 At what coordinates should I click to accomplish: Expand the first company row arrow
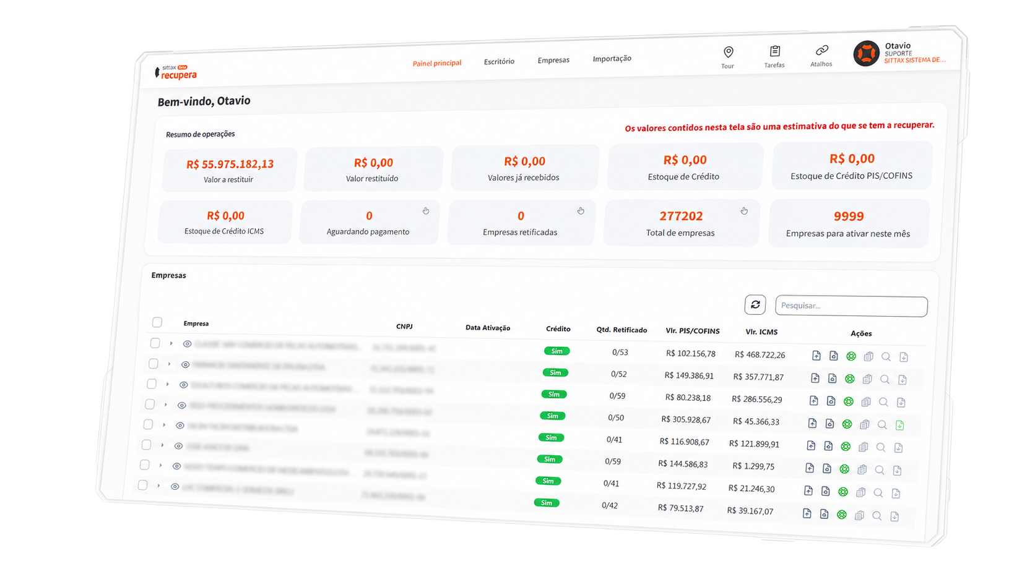coord(171,343)
